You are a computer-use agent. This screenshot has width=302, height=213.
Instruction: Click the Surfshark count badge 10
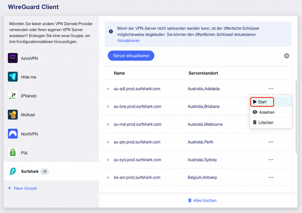tap(45, 171)
